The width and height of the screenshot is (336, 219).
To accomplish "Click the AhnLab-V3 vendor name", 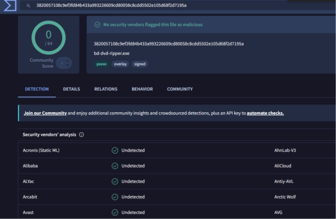I will pos(285,150).
